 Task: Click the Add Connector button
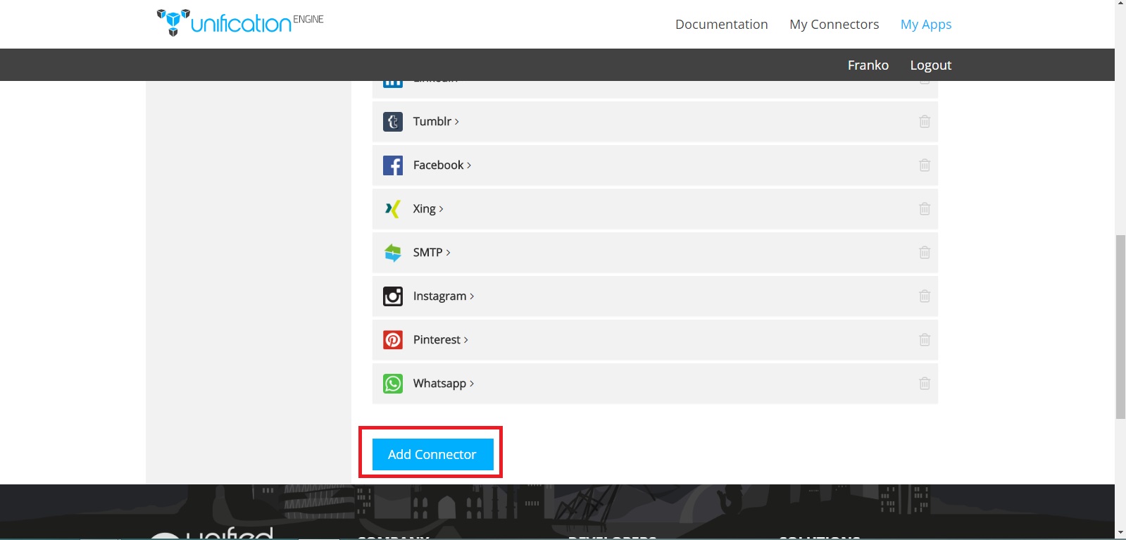point(432,454)
